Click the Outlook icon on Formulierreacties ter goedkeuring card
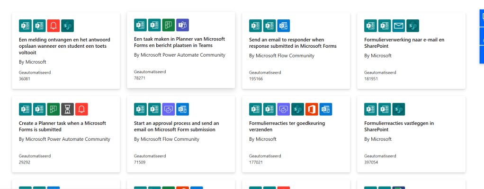The height and width of the screenshot is (189, 484). [x=325, y=109]
